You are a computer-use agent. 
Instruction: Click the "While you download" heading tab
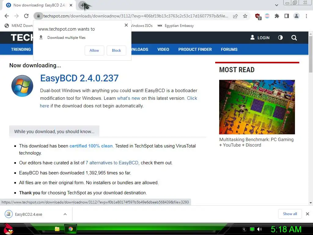pyautogui.click(x=54, y=132)
